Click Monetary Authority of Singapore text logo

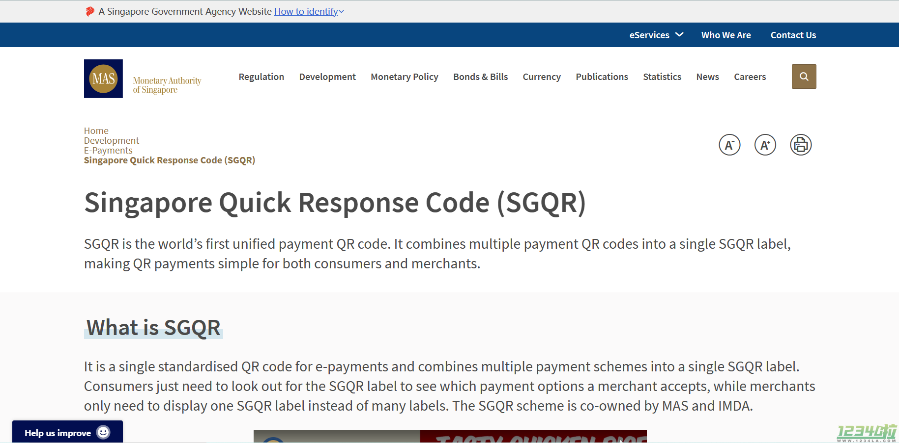(167, 85)
